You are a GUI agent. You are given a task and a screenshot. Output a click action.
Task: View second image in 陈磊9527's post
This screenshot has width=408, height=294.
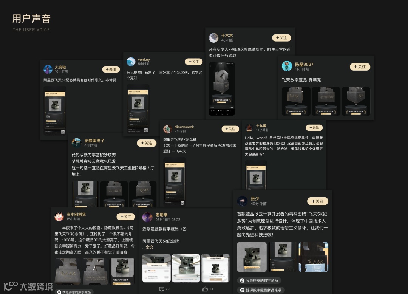pos(326,101)
